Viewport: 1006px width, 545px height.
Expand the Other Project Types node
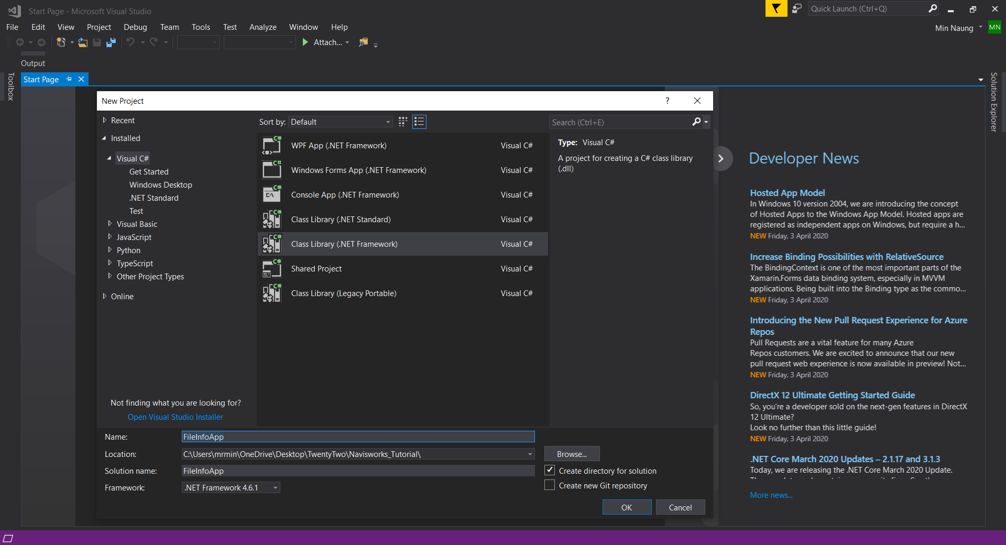(110, 276)
